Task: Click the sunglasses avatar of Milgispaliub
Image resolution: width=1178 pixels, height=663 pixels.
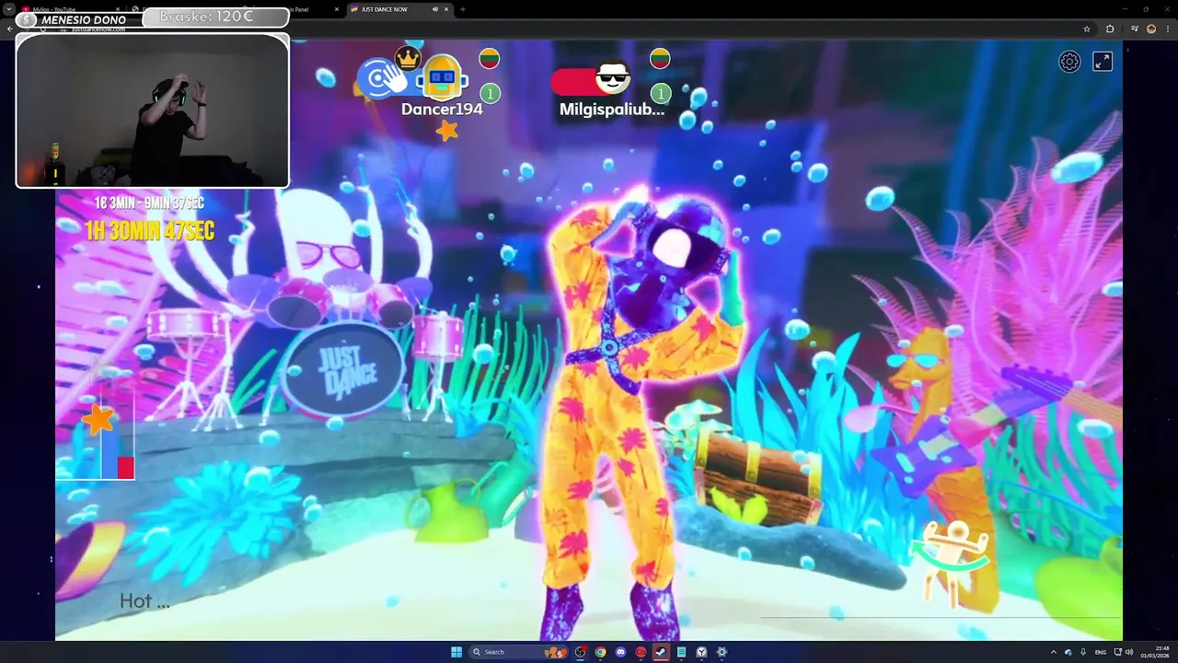Action: tap(612, 79)
